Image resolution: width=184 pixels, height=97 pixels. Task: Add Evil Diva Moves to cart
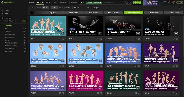pyautogui.click(x=177, y=93)
